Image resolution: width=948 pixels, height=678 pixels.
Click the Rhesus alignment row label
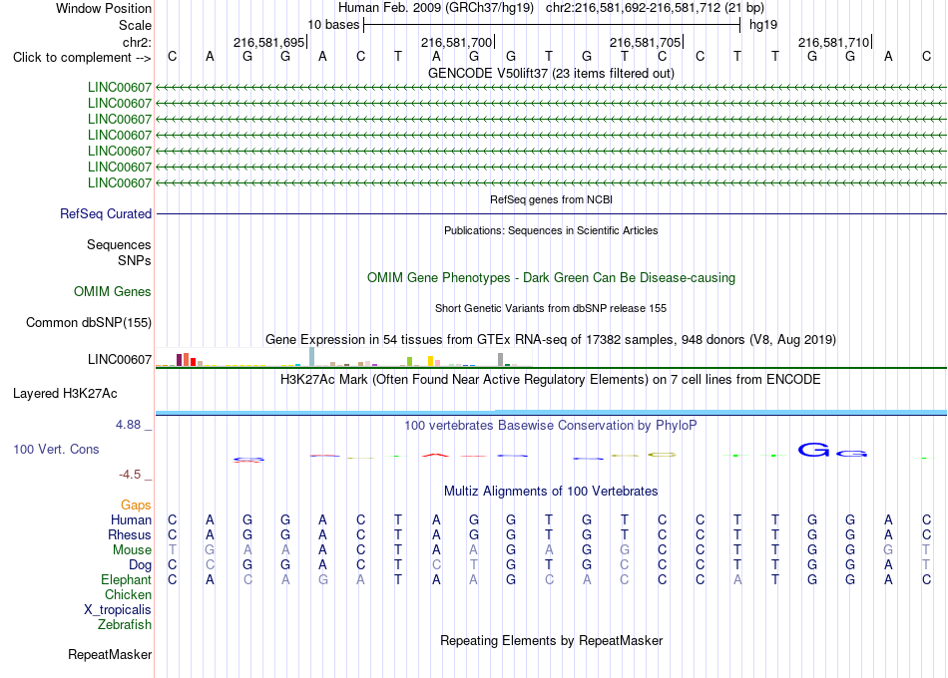[x=130, y=535]
